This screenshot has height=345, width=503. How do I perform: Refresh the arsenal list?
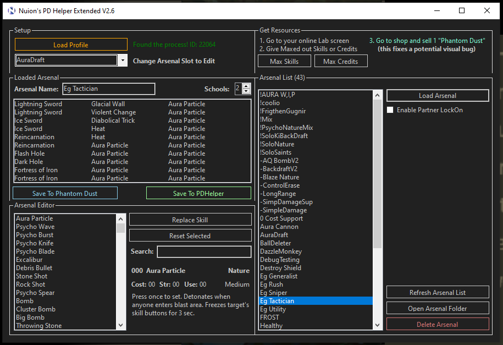(438, 292)
